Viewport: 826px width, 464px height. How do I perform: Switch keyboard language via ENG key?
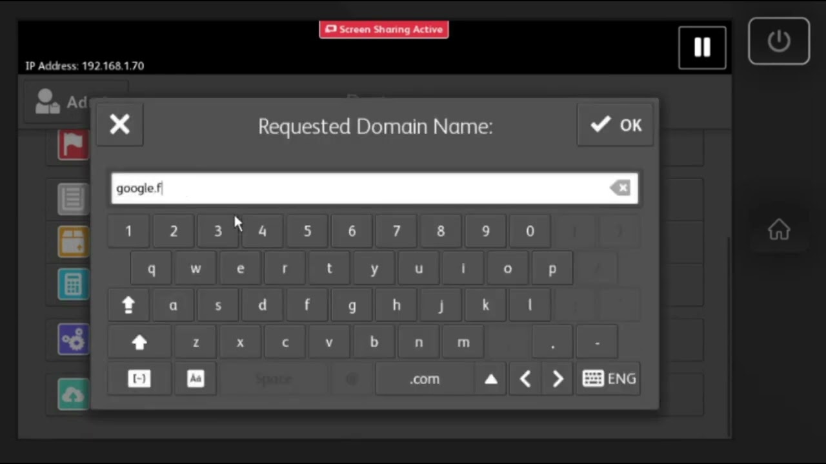(x=609, y=379)
